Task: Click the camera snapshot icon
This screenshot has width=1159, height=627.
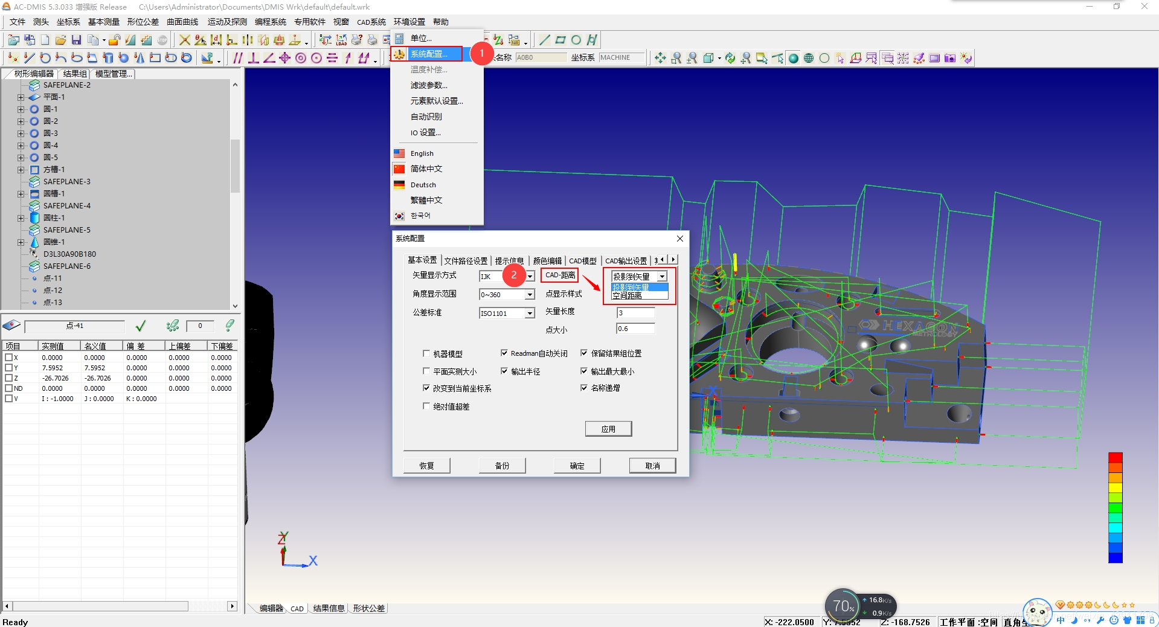Action: pyautogui.click(x=950, y=58)
